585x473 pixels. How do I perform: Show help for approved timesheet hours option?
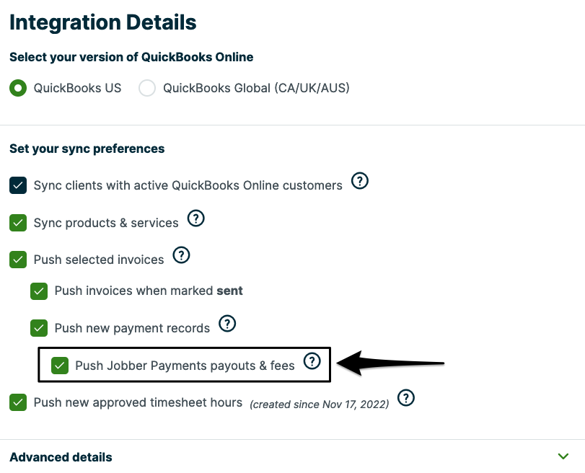tap(407, 398)
